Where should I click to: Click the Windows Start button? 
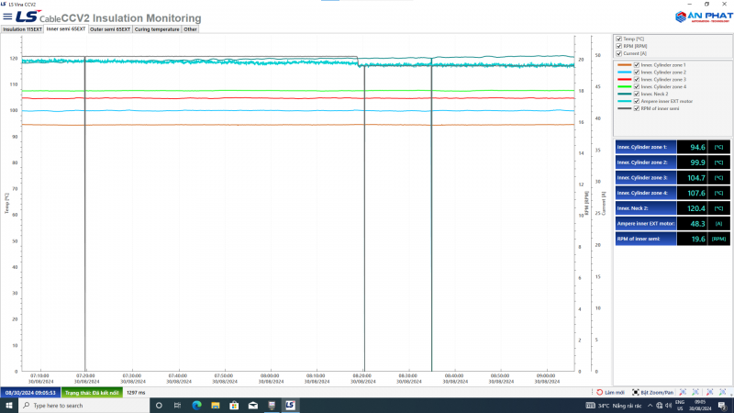[x=9, y=406]
